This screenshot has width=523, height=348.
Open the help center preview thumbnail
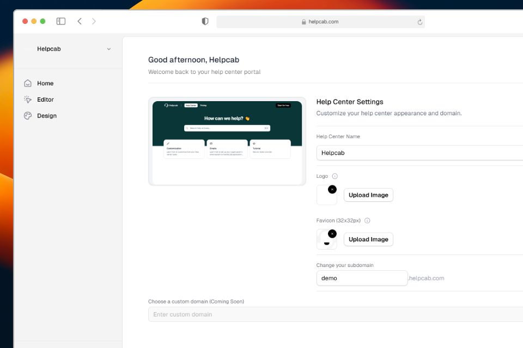pyautogui.click(x=227, y=141)
